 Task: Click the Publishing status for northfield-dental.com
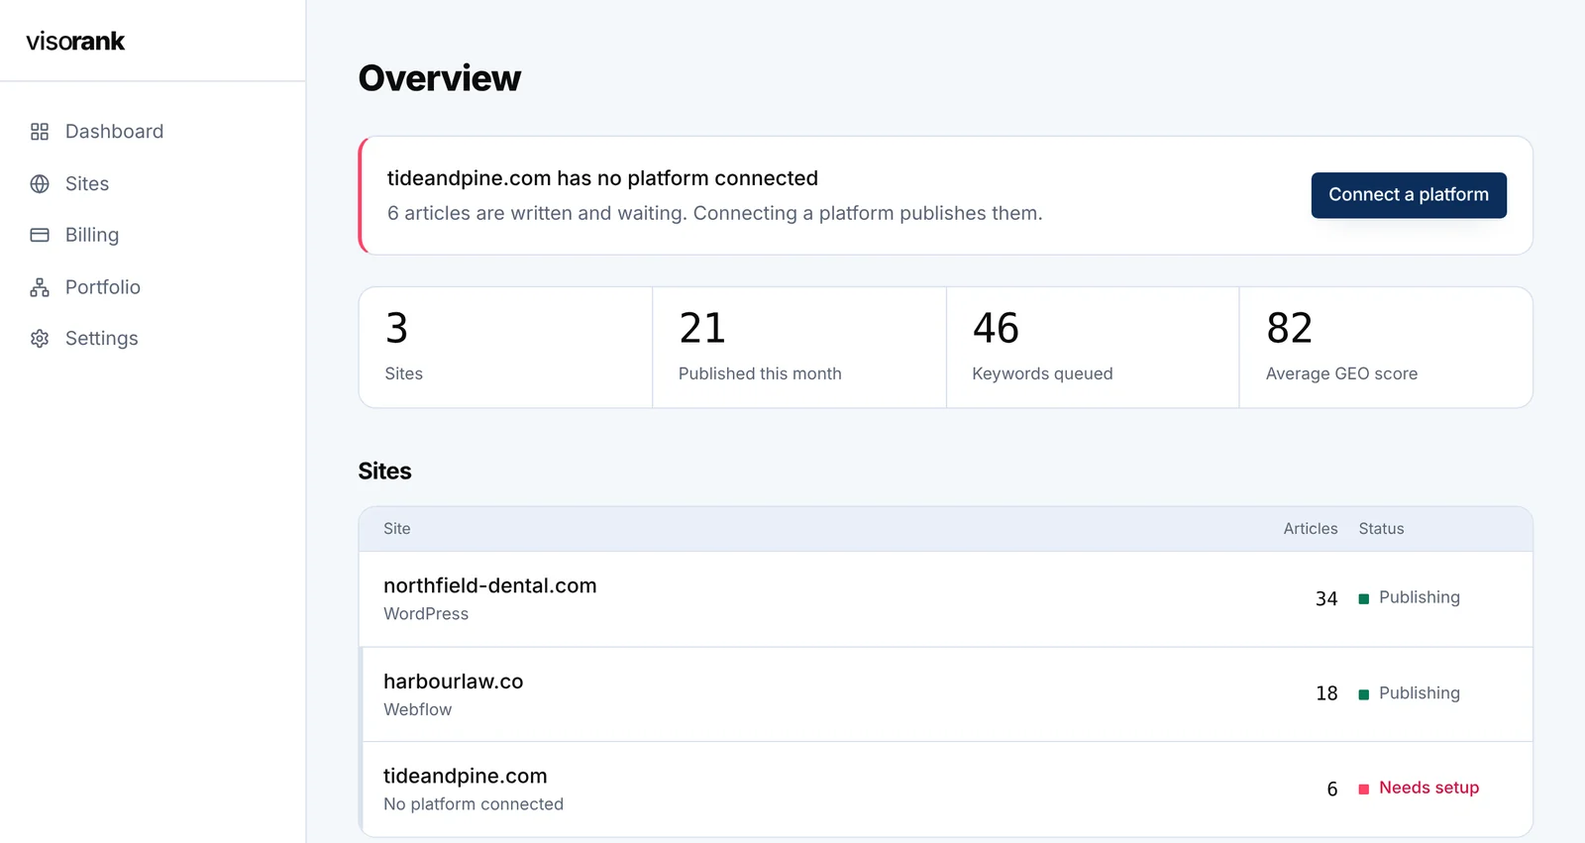pos(1420,597)
